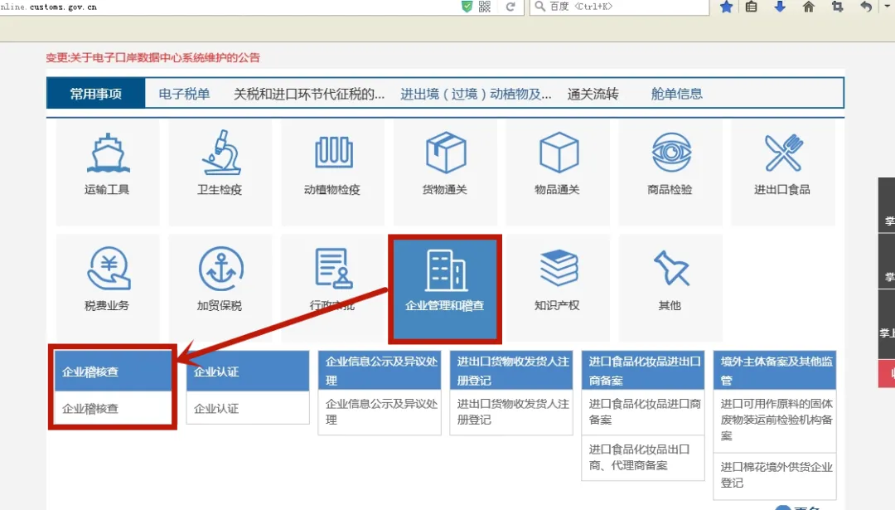This screenshot has width=895, height=510.
Task: Click the 境外主体备案及其他监管 blue header
Action: pyautogui.click(x=775, y=371)
